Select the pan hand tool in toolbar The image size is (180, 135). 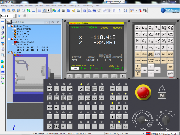(24, 10)
